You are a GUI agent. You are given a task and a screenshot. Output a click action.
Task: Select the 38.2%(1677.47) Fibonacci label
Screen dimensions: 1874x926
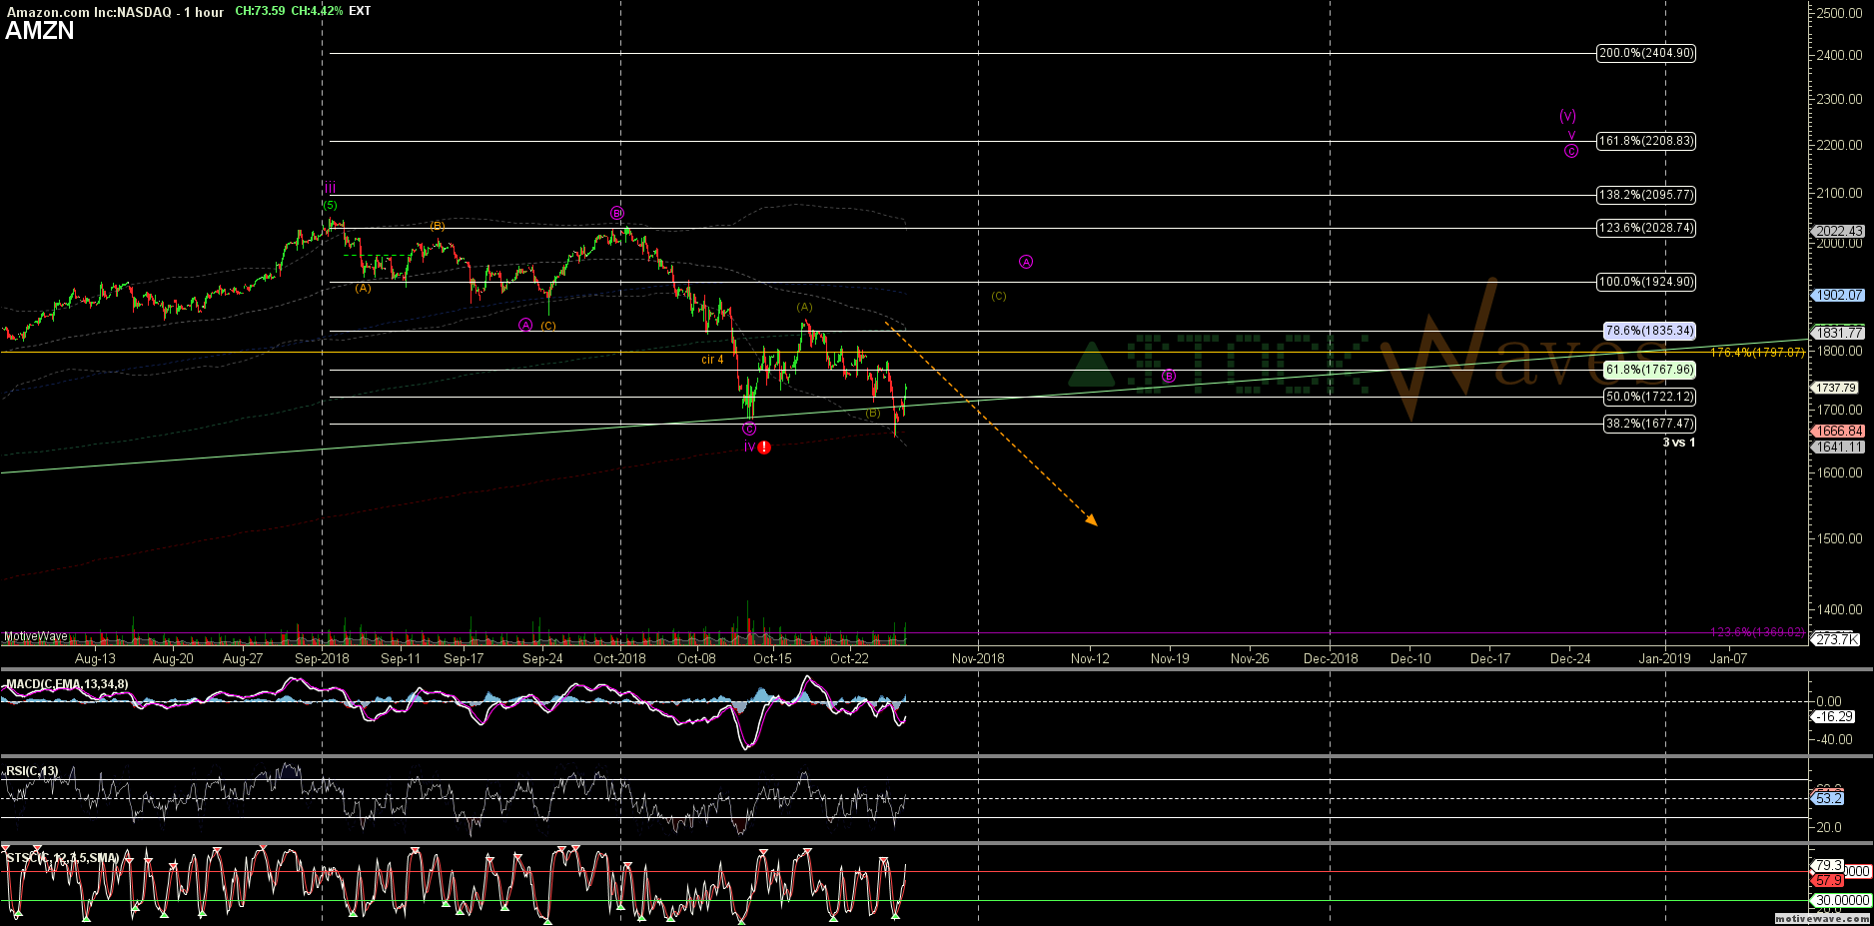(1649, 424)
